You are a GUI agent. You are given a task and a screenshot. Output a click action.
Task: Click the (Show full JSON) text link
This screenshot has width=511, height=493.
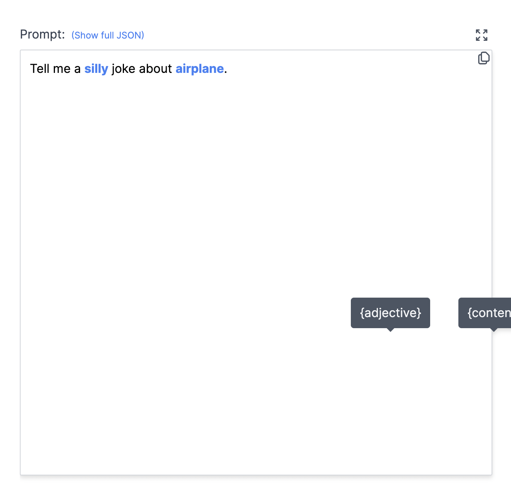click(108, 35)
